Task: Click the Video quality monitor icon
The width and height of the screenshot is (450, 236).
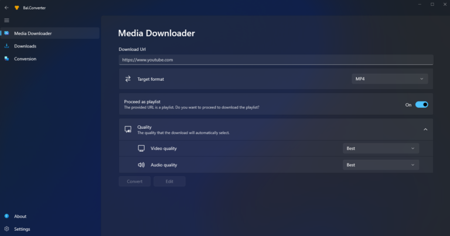Action: click(141, 148)
